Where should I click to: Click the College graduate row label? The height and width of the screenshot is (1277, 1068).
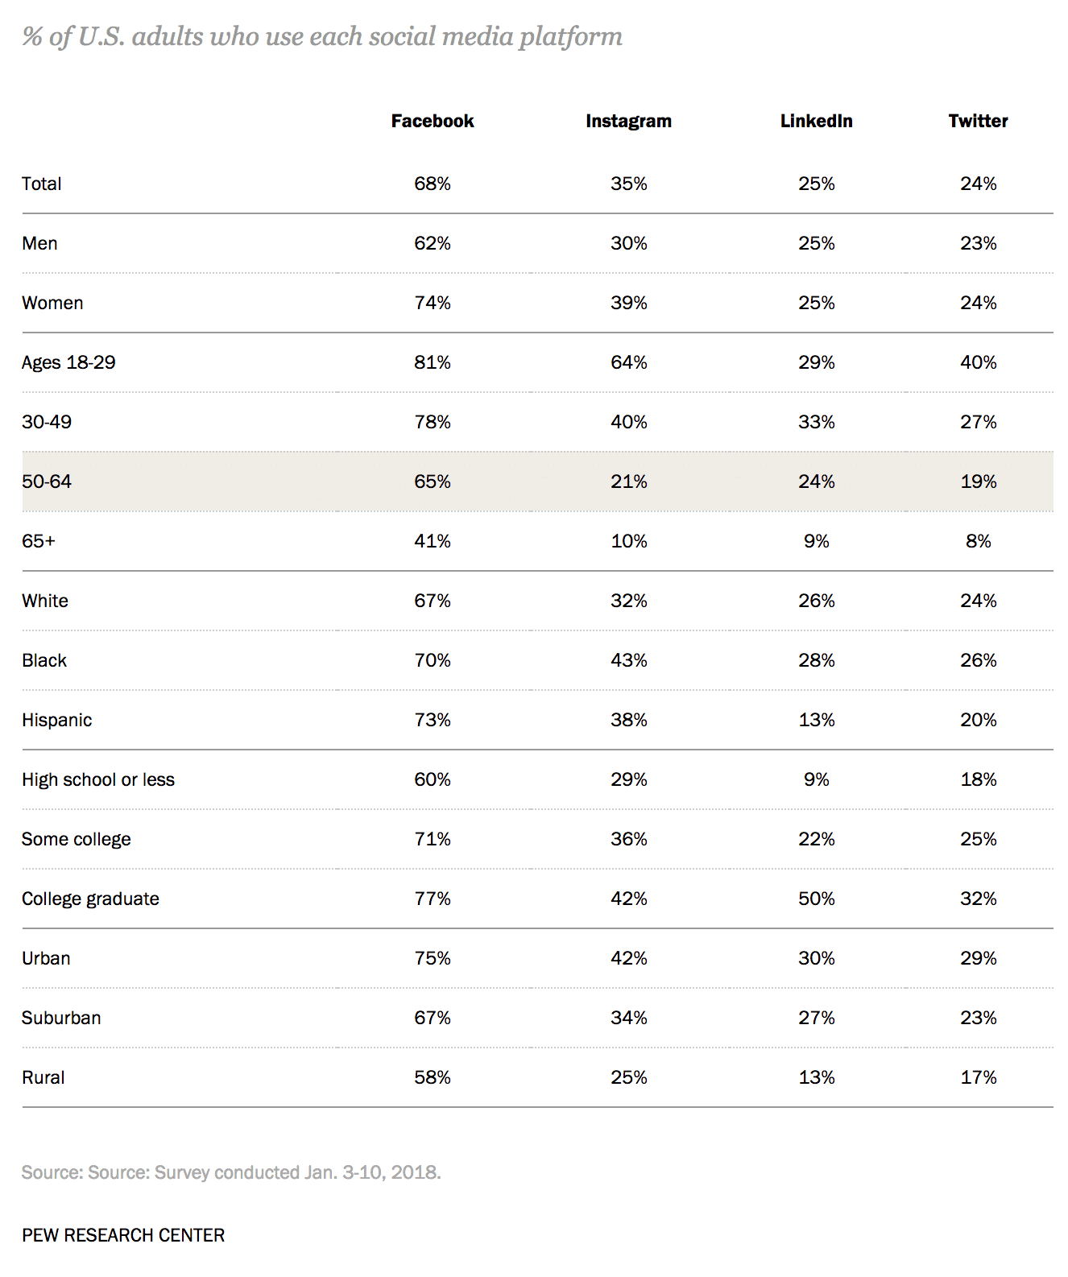90,899
